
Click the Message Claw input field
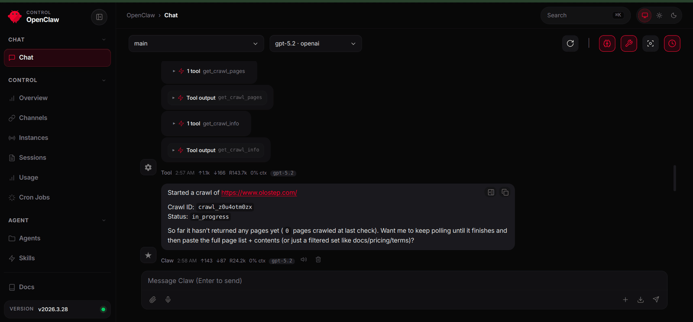click(x=404, y=281)
